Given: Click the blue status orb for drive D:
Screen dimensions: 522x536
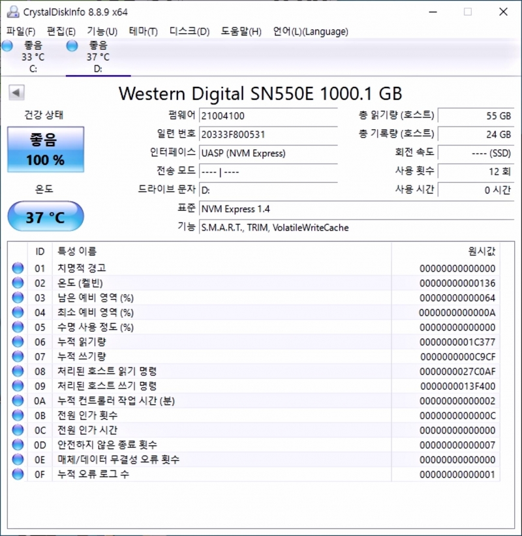Looking at the screenshot, I should [72, 46].
